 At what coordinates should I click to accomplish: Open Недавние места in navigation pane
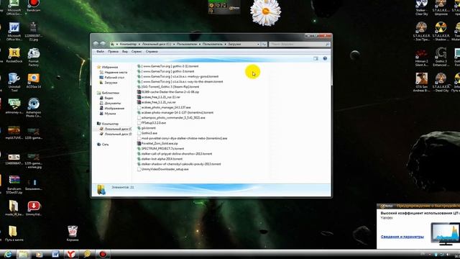click(116, 72)
